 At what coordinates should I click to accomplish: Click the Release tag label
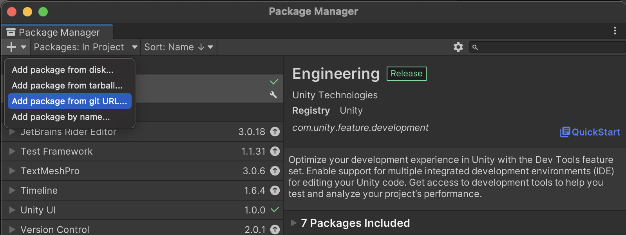coord(407,74)
